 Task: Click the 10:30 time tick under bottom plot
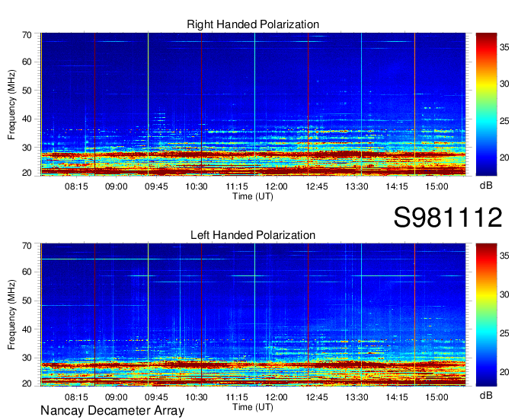pyautogui.click(x=197, y=397)
